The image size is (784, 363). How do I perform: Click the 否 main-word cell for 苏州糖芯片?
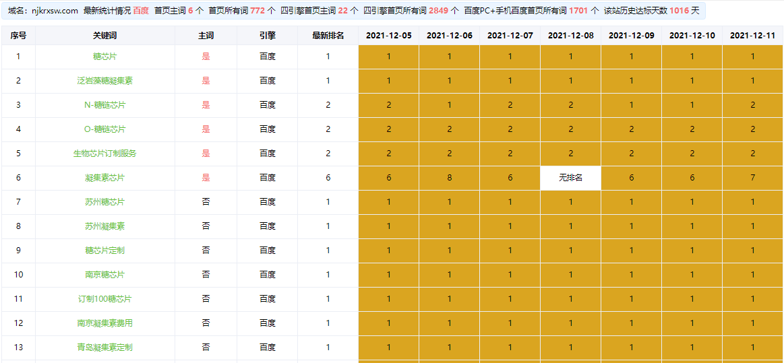click(206, 202)
